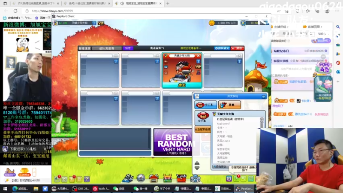Click the 添加好友 add friend button
Image resolution: width=343 pixels, height=193 pixels.
tap(220, 167)
